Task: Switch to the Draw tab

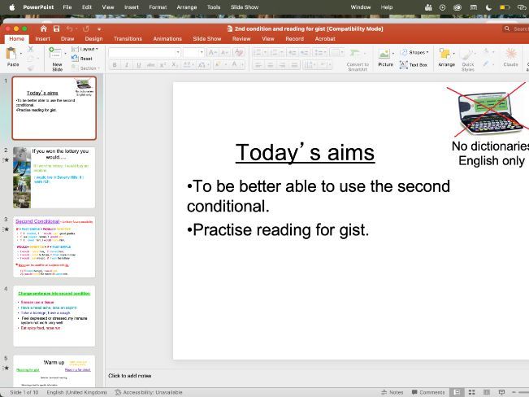Action: 67,39
